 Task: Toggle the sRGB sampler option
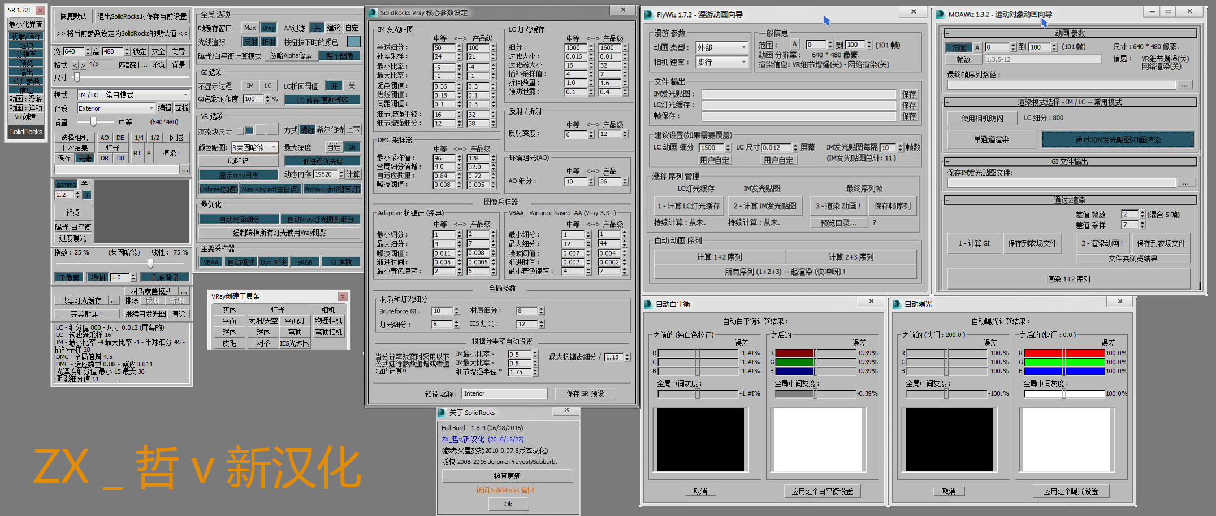(x=305, y=262)
